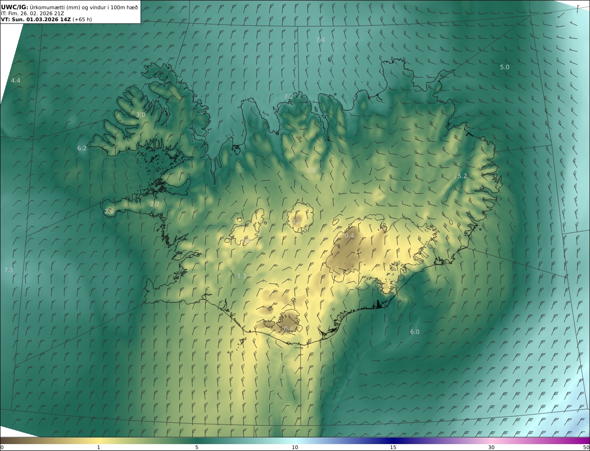Click the 7.4 value north of Iceland
Viewport: 590px width, 451px height.
pyautogui.click(x=320, y=40)
